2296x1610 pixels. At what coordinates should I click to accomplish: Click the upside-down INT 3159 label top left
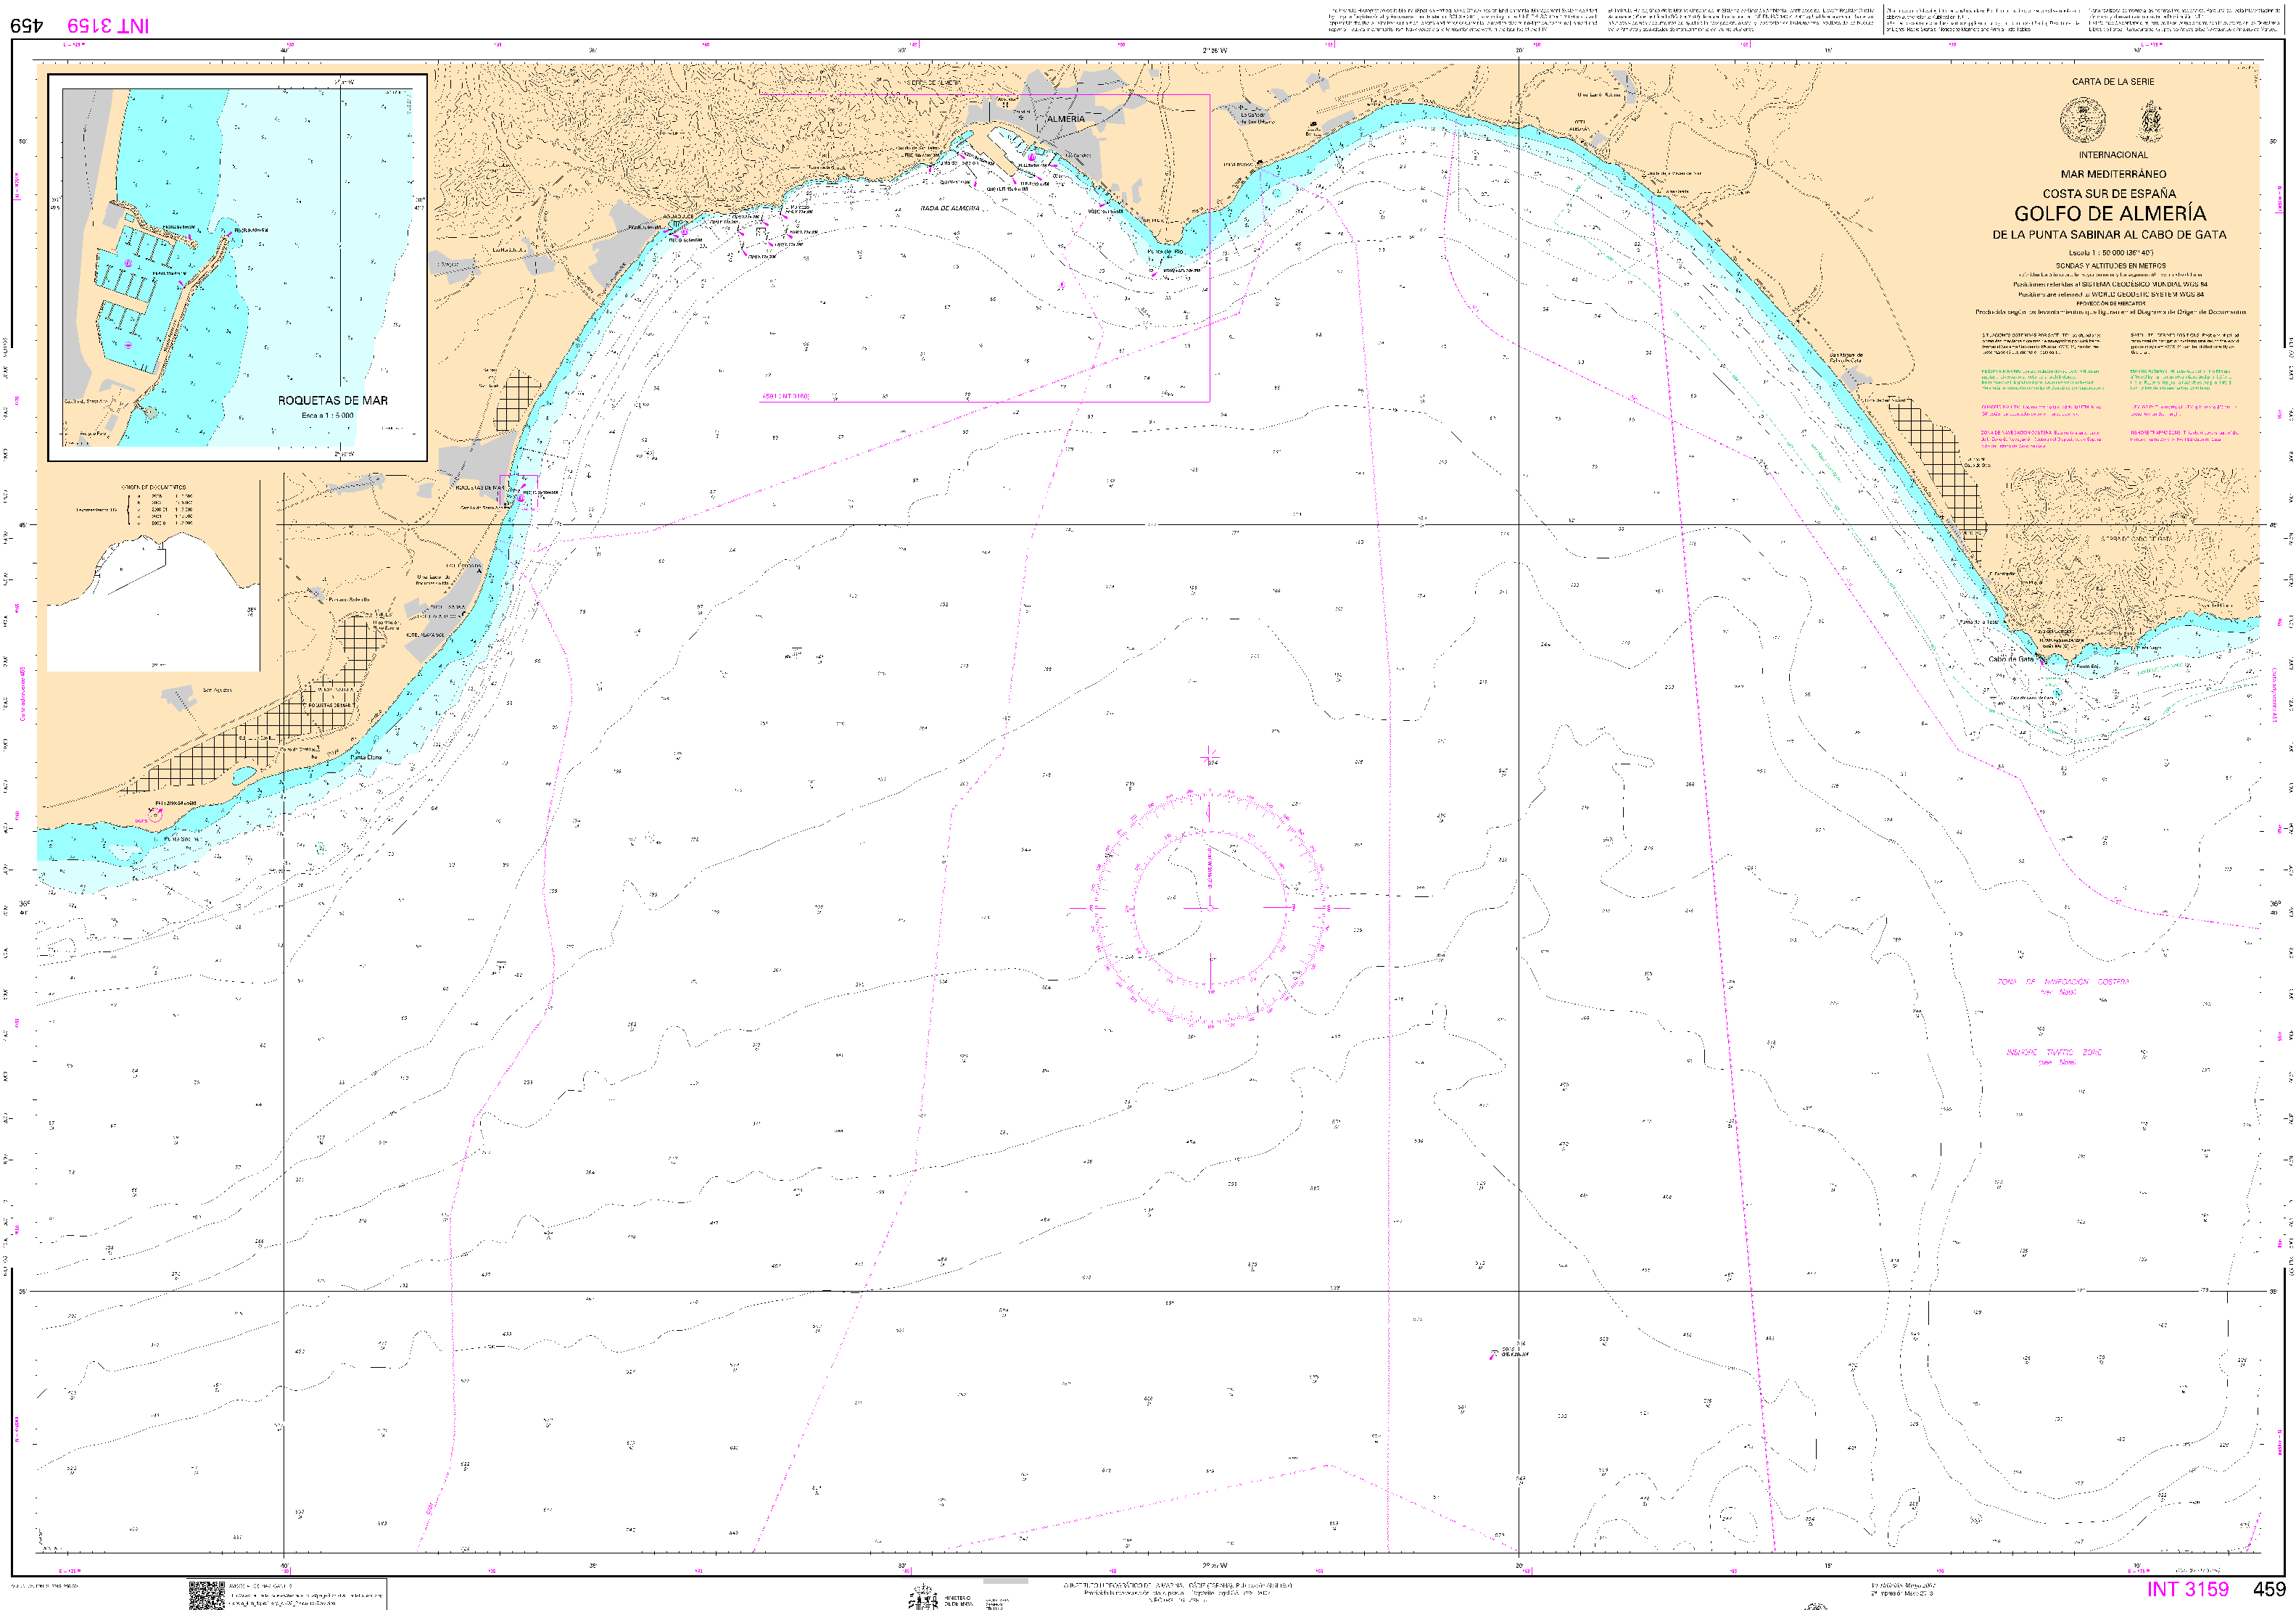click(x=108, y=26)
